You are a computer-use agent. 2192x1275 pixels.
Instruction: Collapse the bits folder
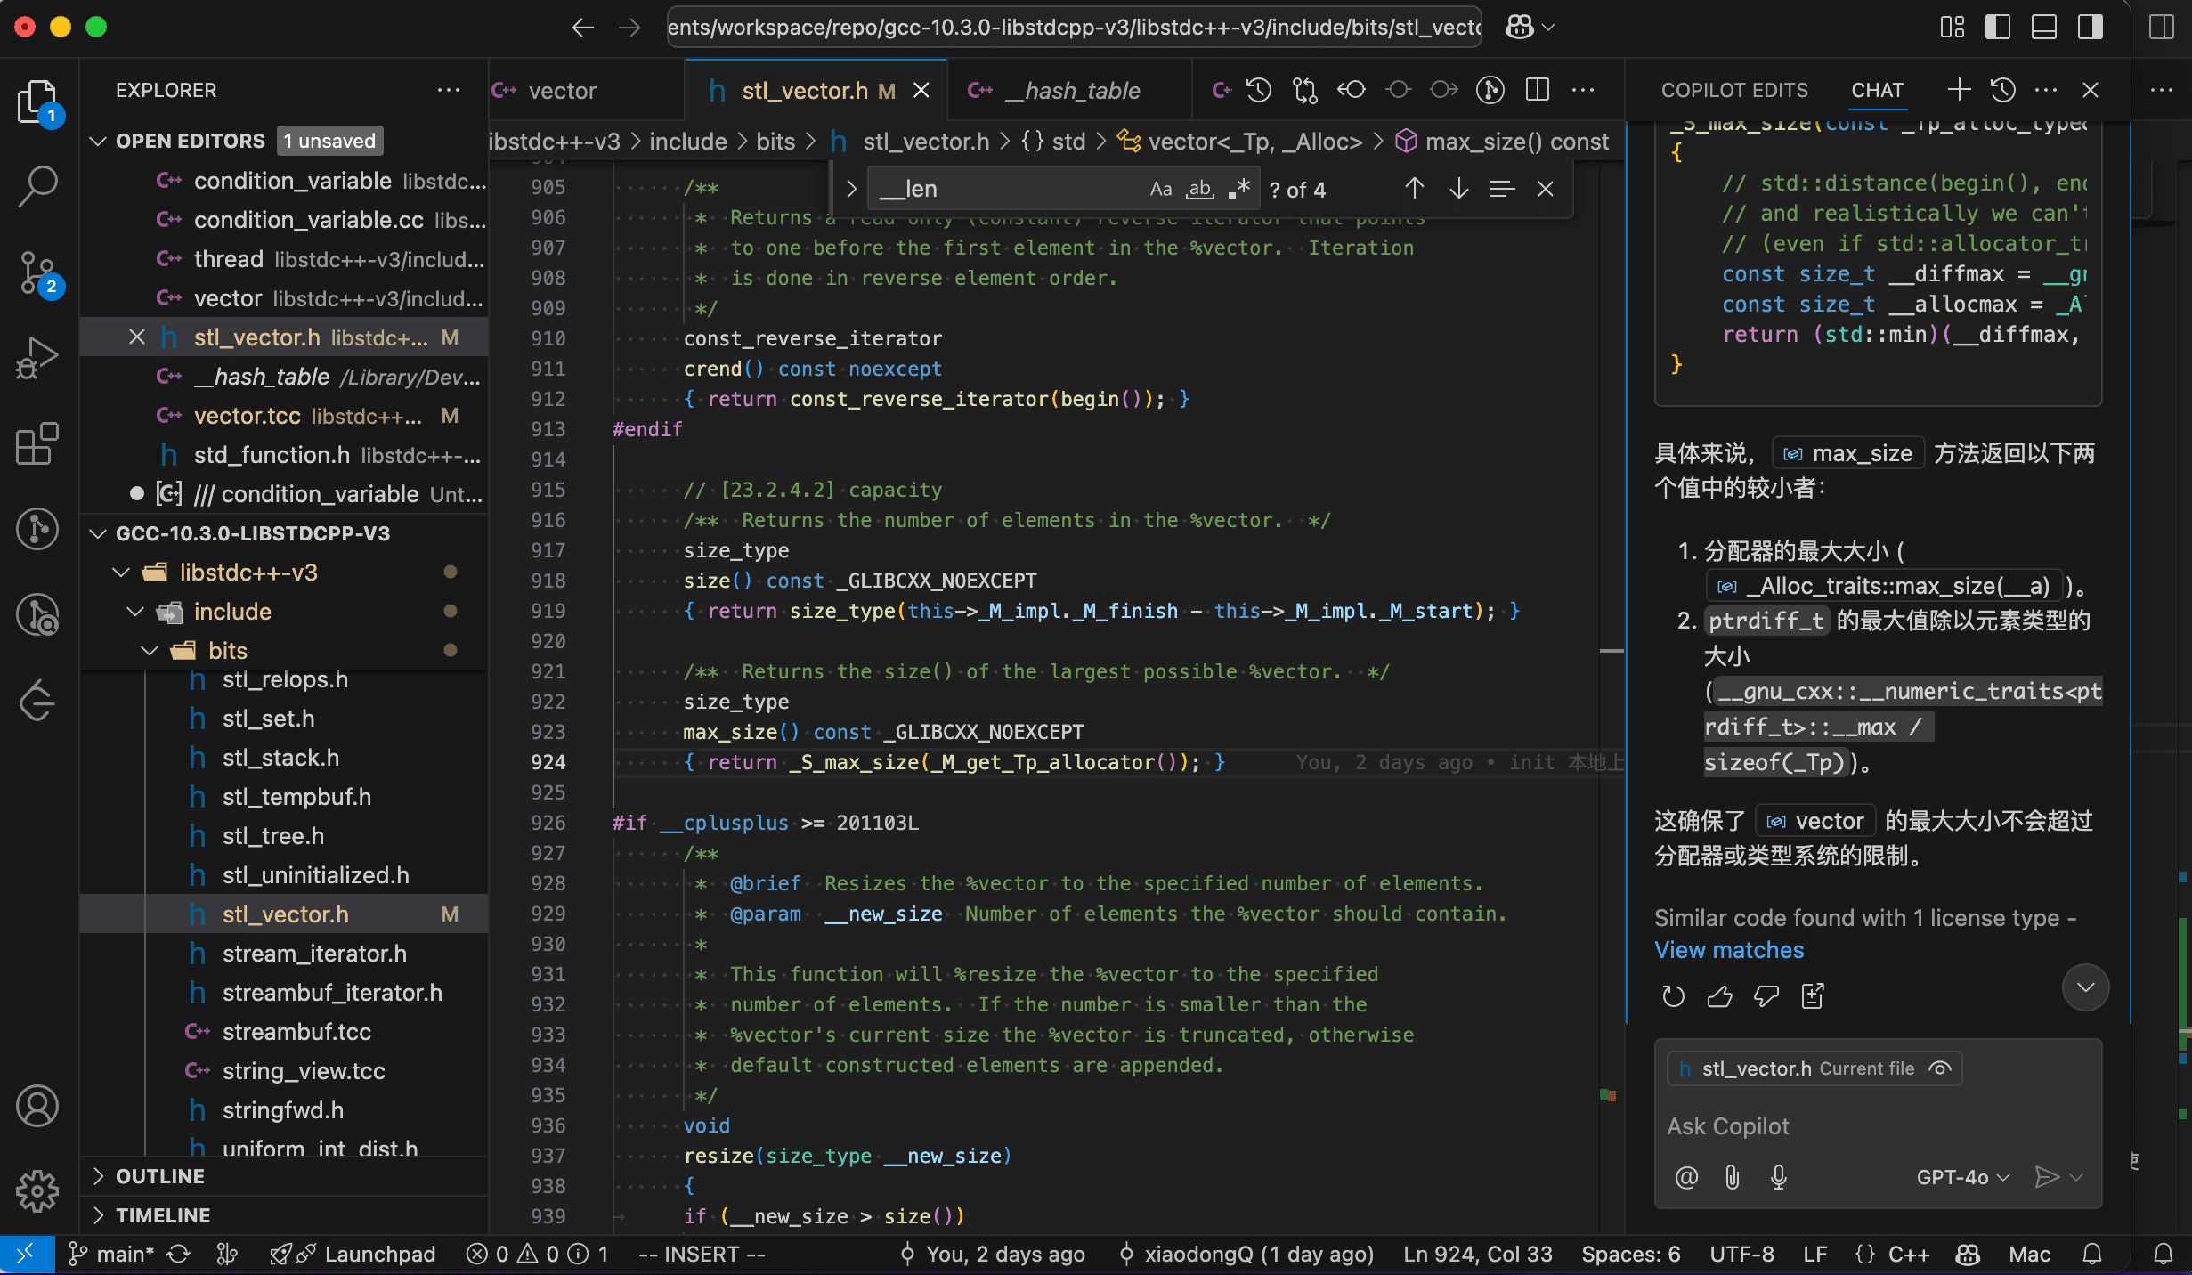[x=150, y=651]
